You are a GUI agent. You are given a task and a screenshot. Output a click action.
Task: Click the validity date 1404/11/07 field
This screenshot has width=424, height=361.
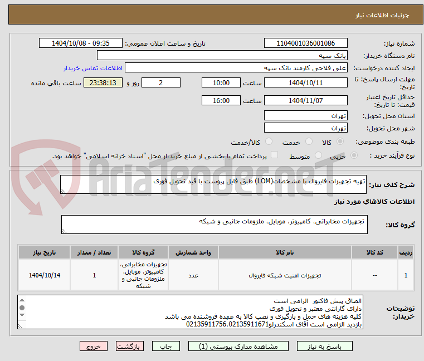[305, 100]
